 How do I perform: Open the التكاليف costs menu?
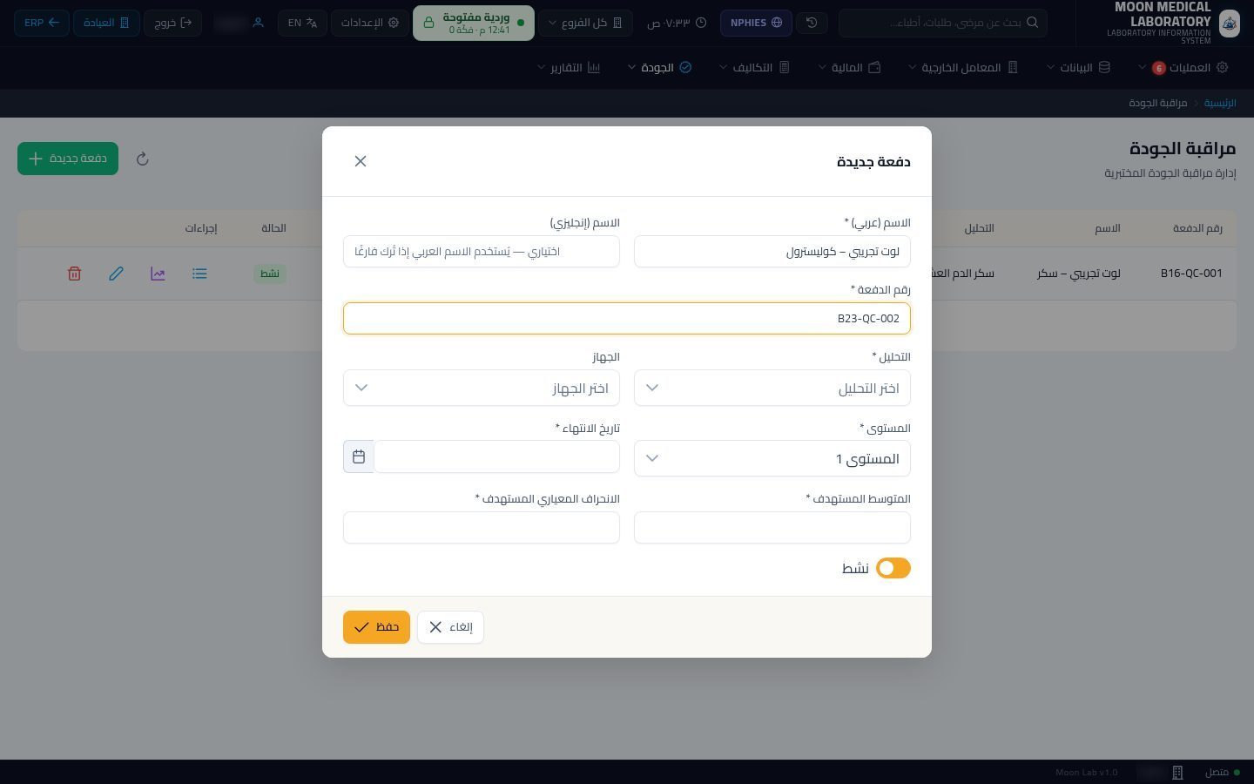[x=753, y=67]
